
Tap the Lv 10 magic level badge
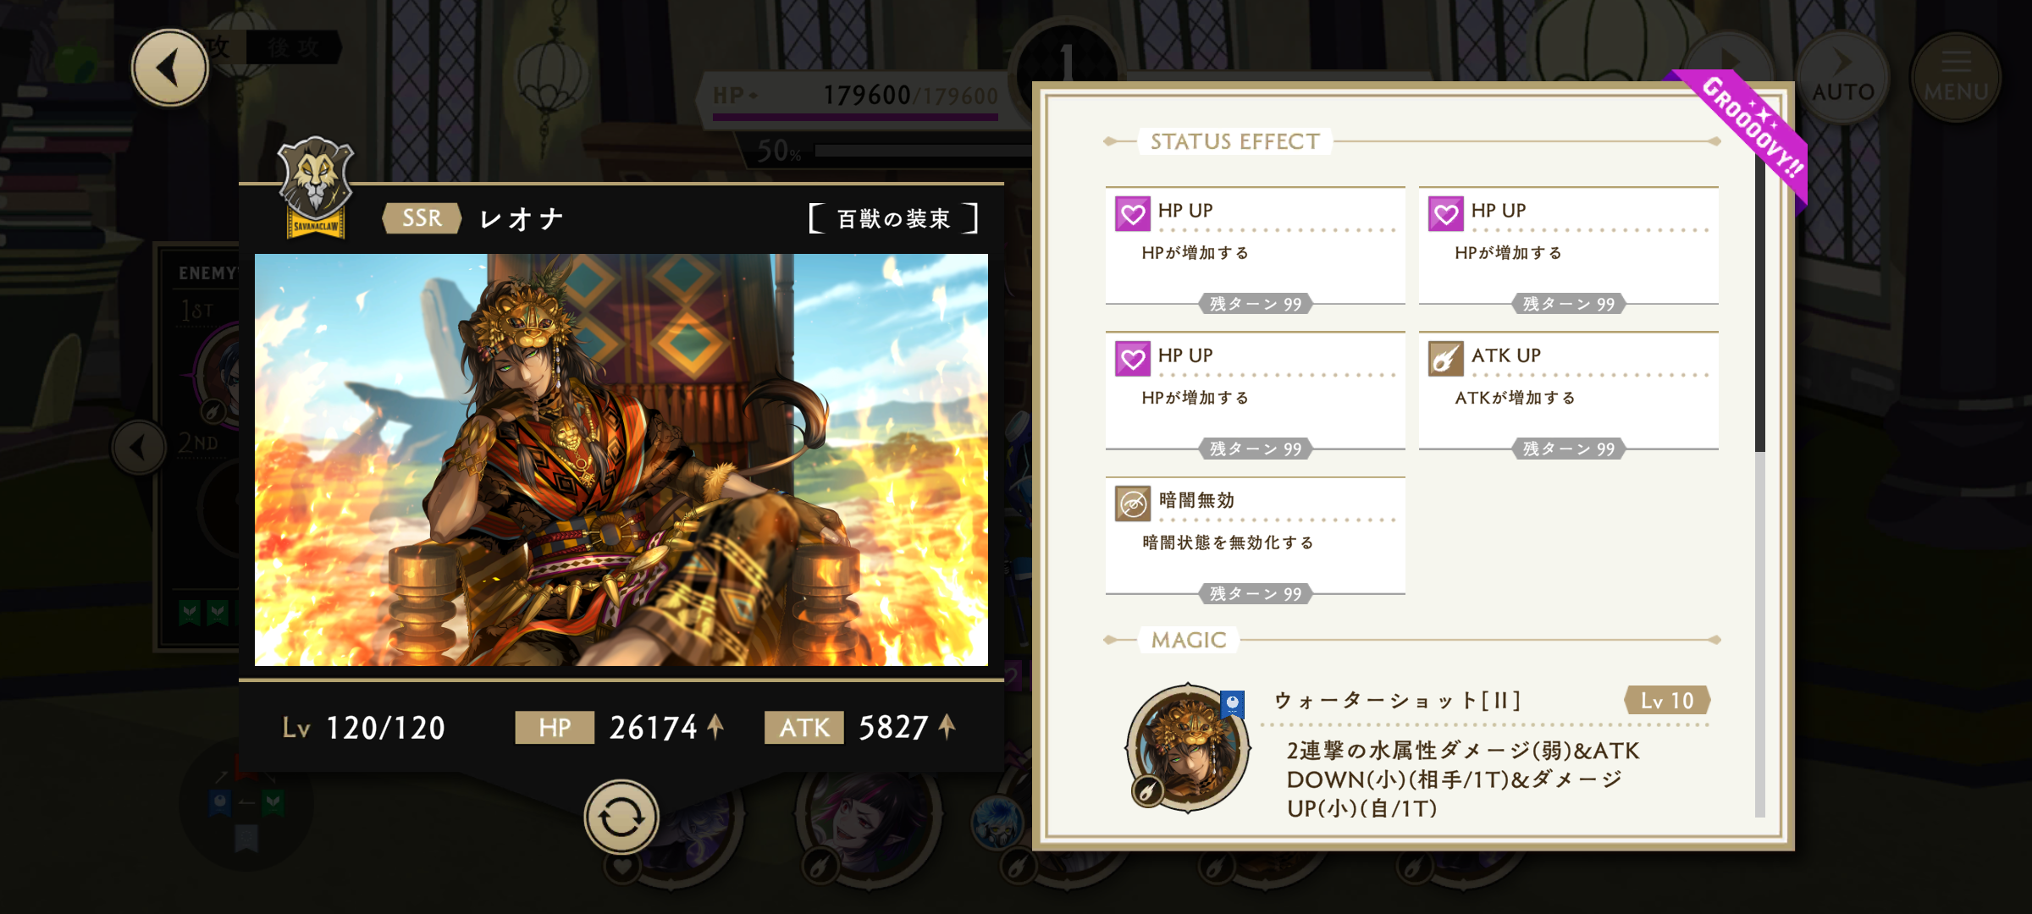point(1667,701)
